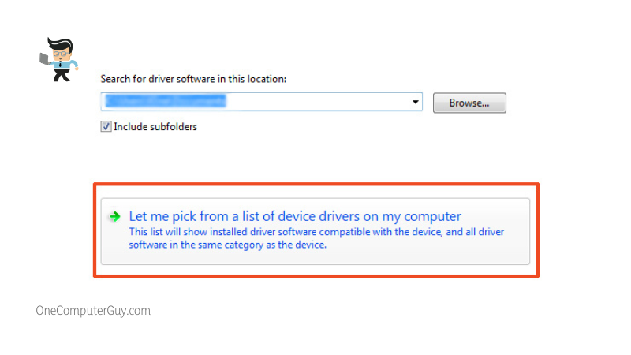This screenshot has height=355, width=631.
Task: Select the blurred highlighted path text
Action: (166, 102)
